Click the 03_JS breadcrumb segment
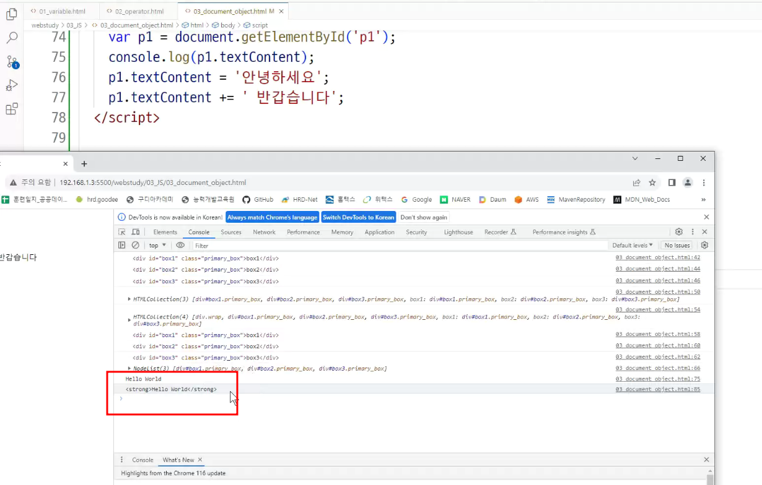The width and height of the screenshot is (762, 485). click(74, 25)
